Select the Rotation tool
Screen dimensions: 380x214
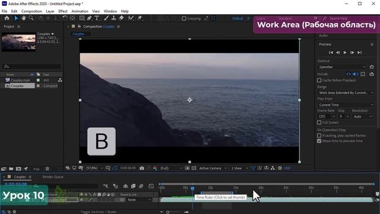click(65, 18)
